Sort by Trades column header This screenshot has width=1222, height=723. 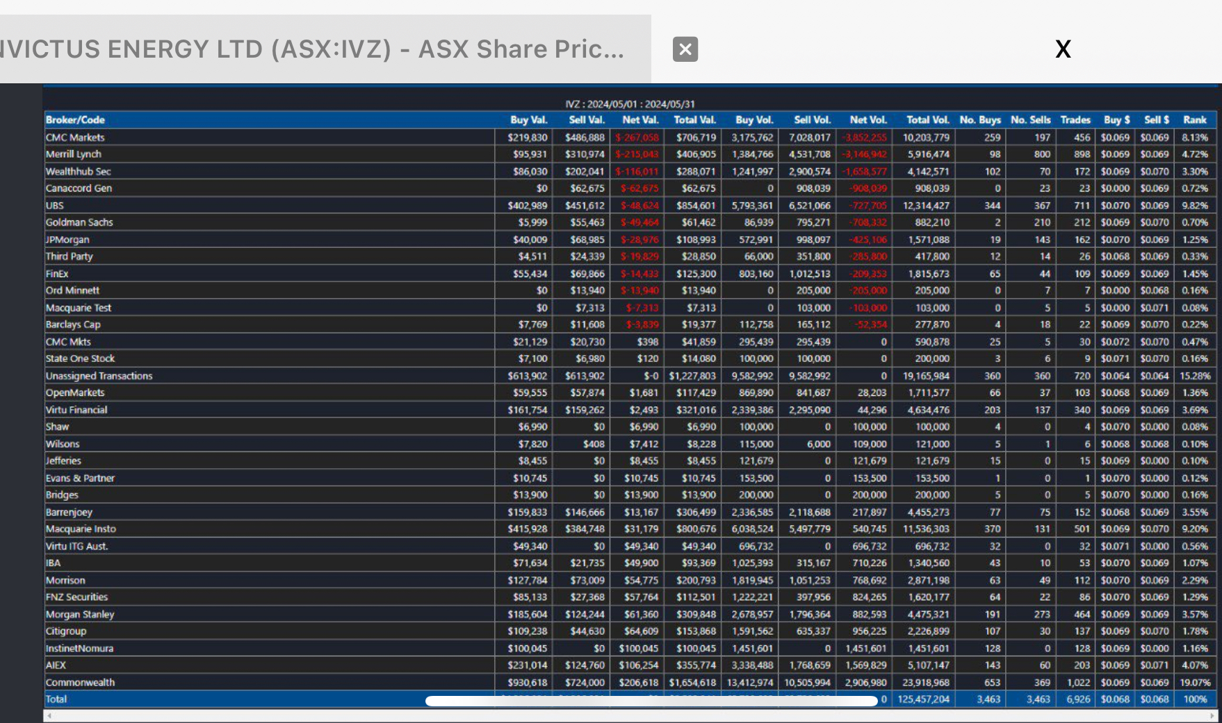pos(1075,120)
